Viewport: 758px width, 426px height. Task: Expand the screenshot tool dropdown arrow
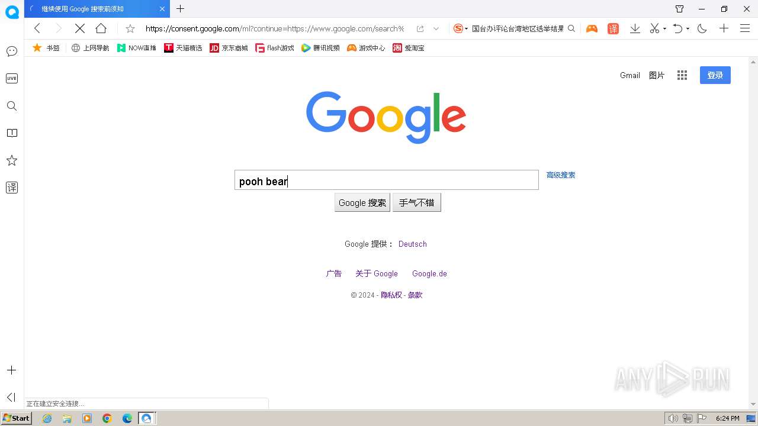[x=664, y=29]
